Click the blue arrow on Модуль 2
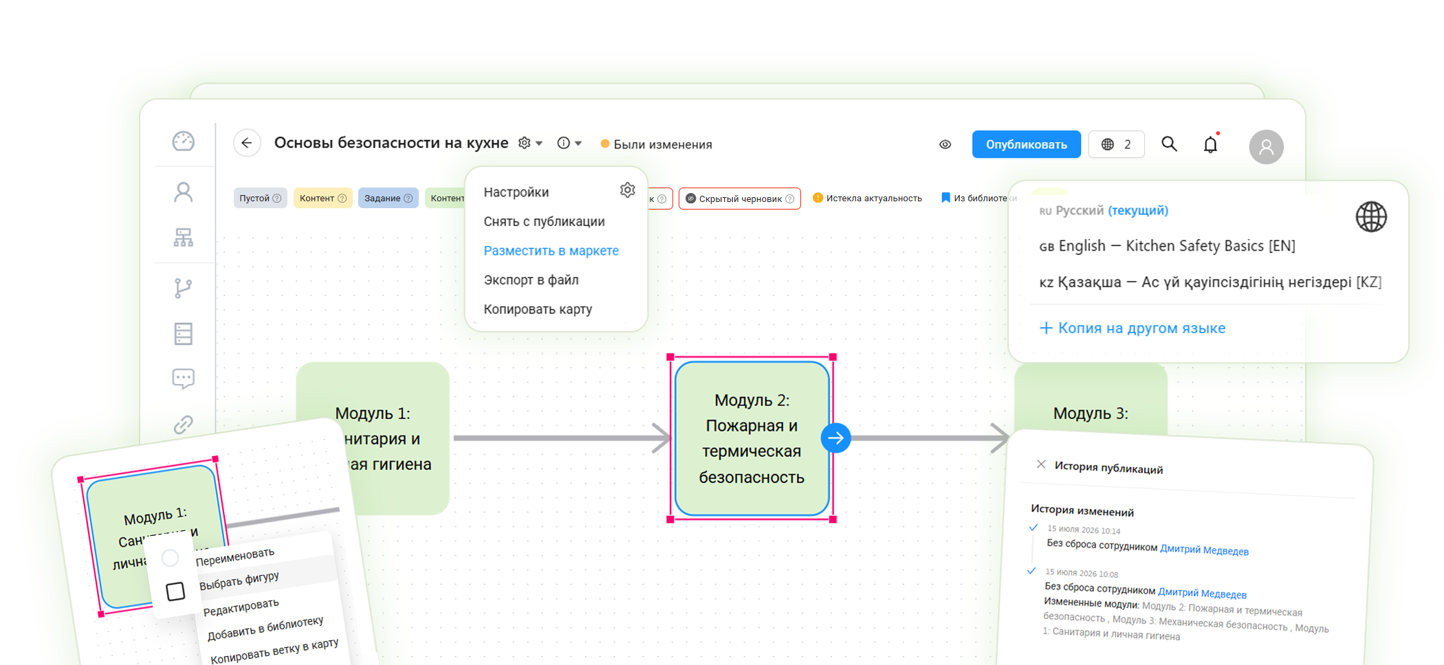1444x665 pixels. coord(836,438)
